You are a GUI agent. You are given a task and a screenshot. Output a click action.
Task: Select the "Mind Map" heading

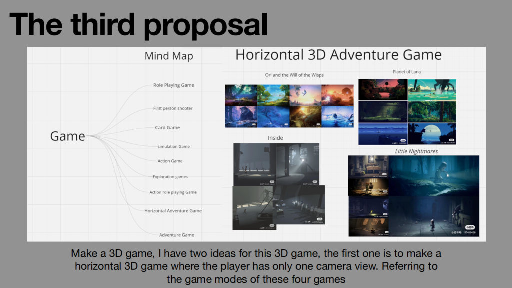(x=169, y=56)
